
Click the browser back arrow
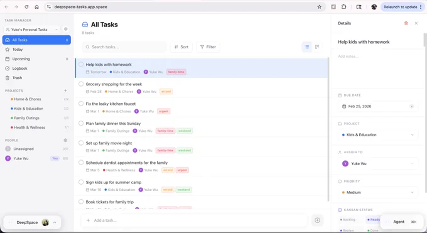point(6,7)
